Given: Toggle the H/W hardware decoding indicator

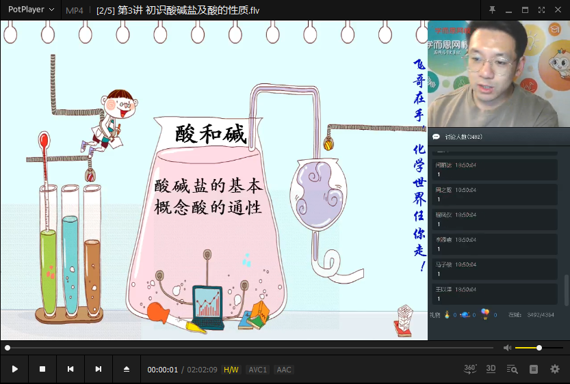Looking at the screenshot, I should point(231,370).
